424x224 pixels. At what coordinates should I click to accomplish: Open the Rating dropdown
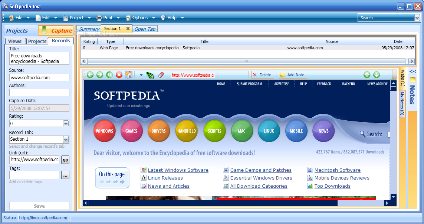coord(66,123)
